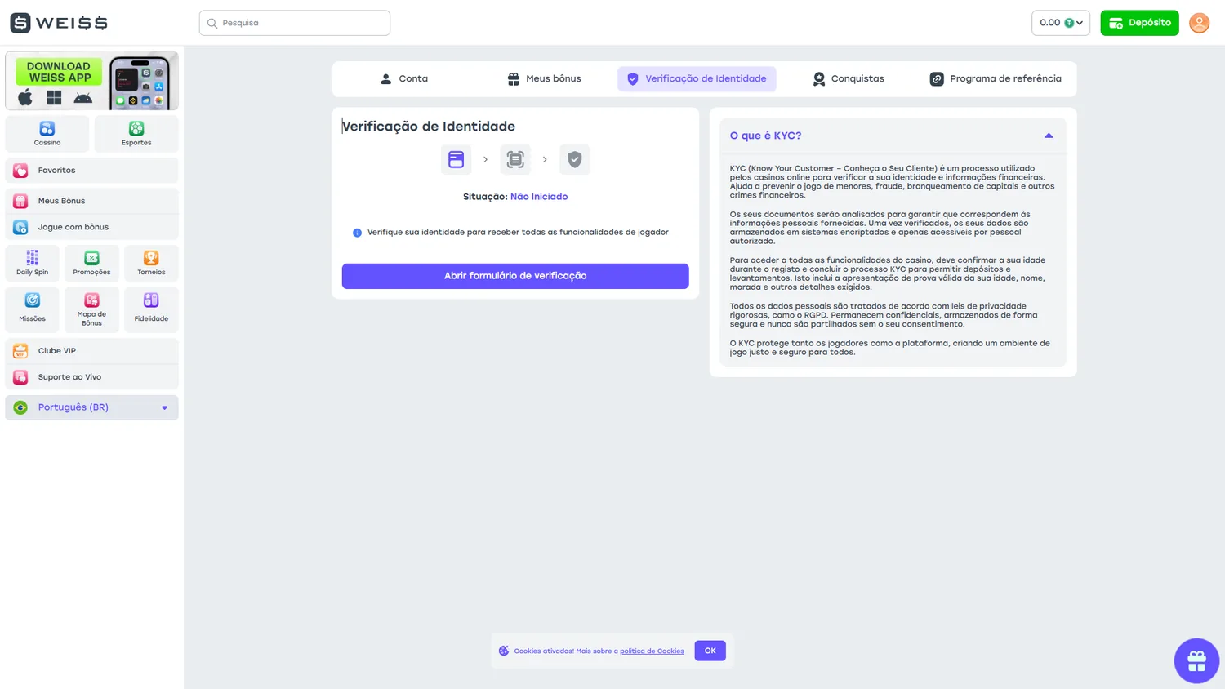Open Clube VIP
This screenshot has height=689, width=1225.
click(91, 351)
